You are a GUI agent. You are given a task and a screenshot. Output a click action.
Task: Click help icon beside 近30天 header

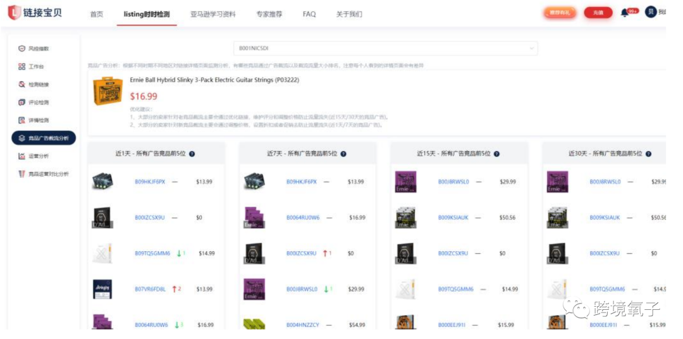[648, 154]
